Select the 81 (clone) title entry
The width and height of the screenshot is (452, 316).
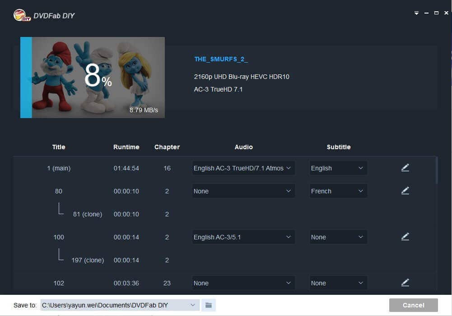coord(88,214)
